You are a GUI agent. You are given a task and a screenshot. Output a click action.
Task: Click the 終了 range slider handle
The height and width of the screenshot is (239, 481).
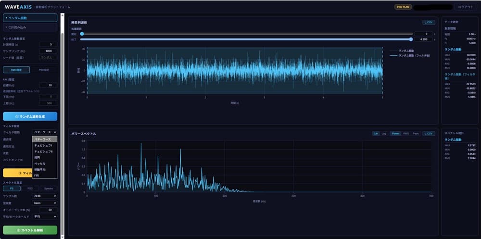click(411, 39)
